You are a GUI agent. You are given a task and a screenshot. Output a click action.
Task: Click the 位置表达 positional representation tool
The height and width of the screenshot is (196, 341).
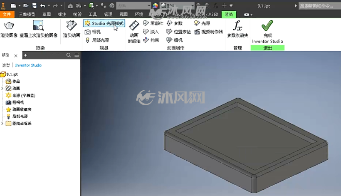(x=178, y=32)
